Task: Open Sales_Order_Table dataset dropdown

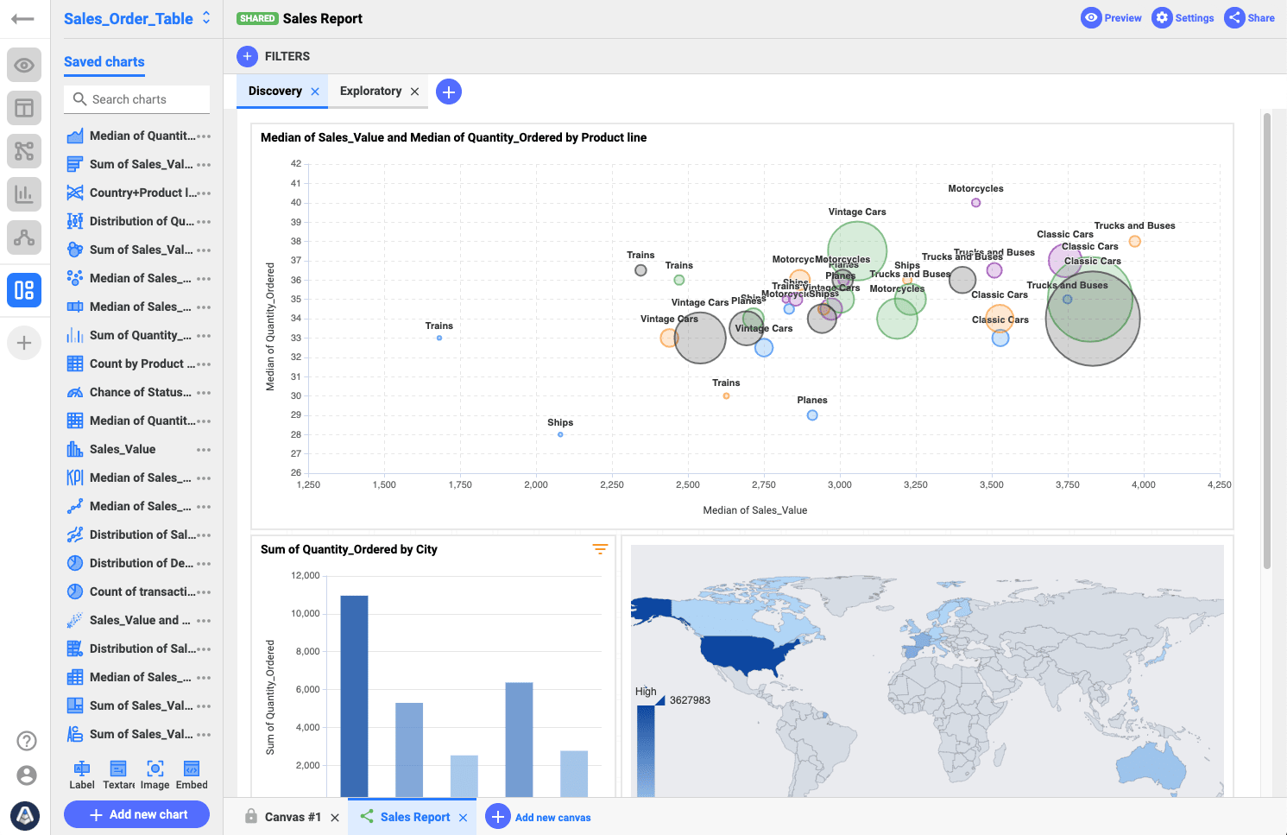Action: click(x=137, y=18)
